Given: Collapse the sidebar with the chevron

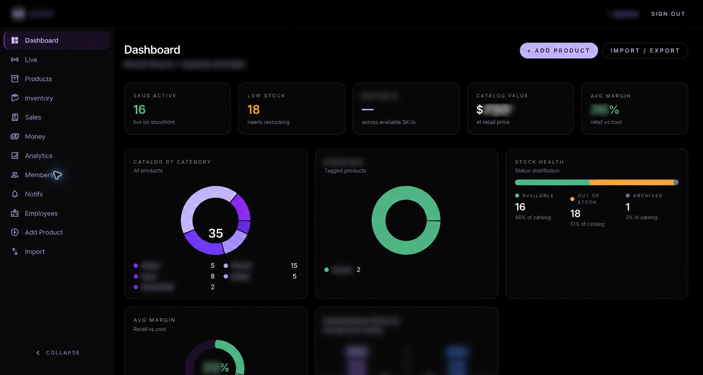Looking at the screenshot, I should (x=38, y=352).
